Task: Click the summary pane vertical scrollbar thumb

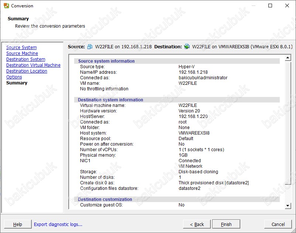Action: (x=288, y=123)
